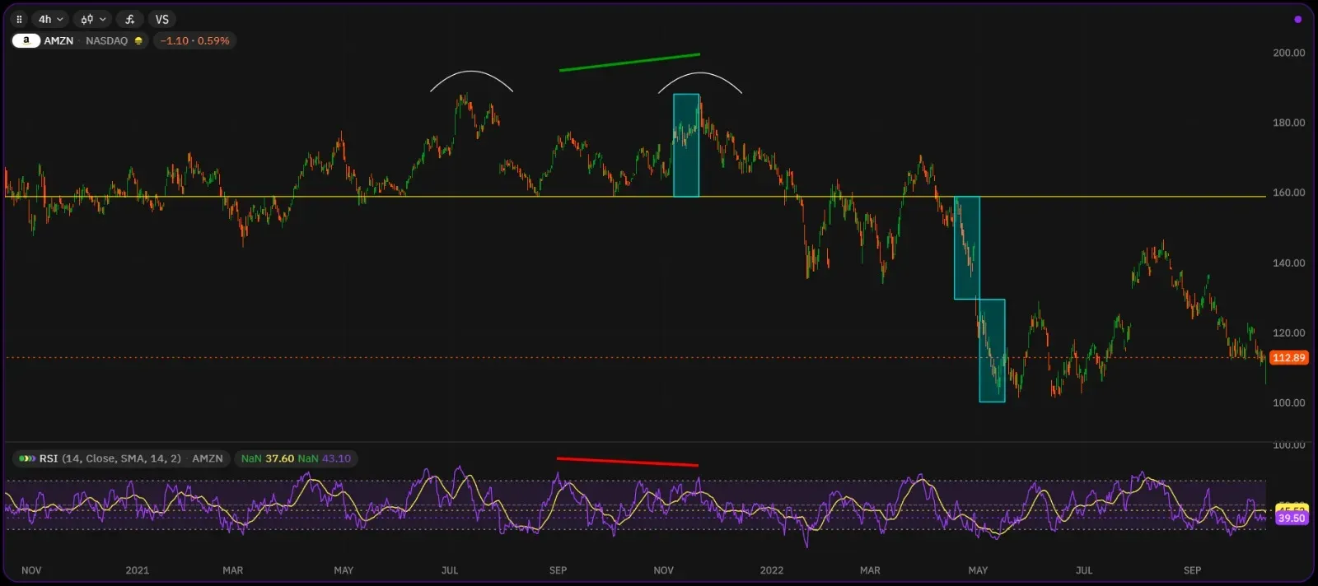Click the RSI indicator legend icon
Image resolution: width=1318 pixels, height=586 pixels.
pos(27,458)
